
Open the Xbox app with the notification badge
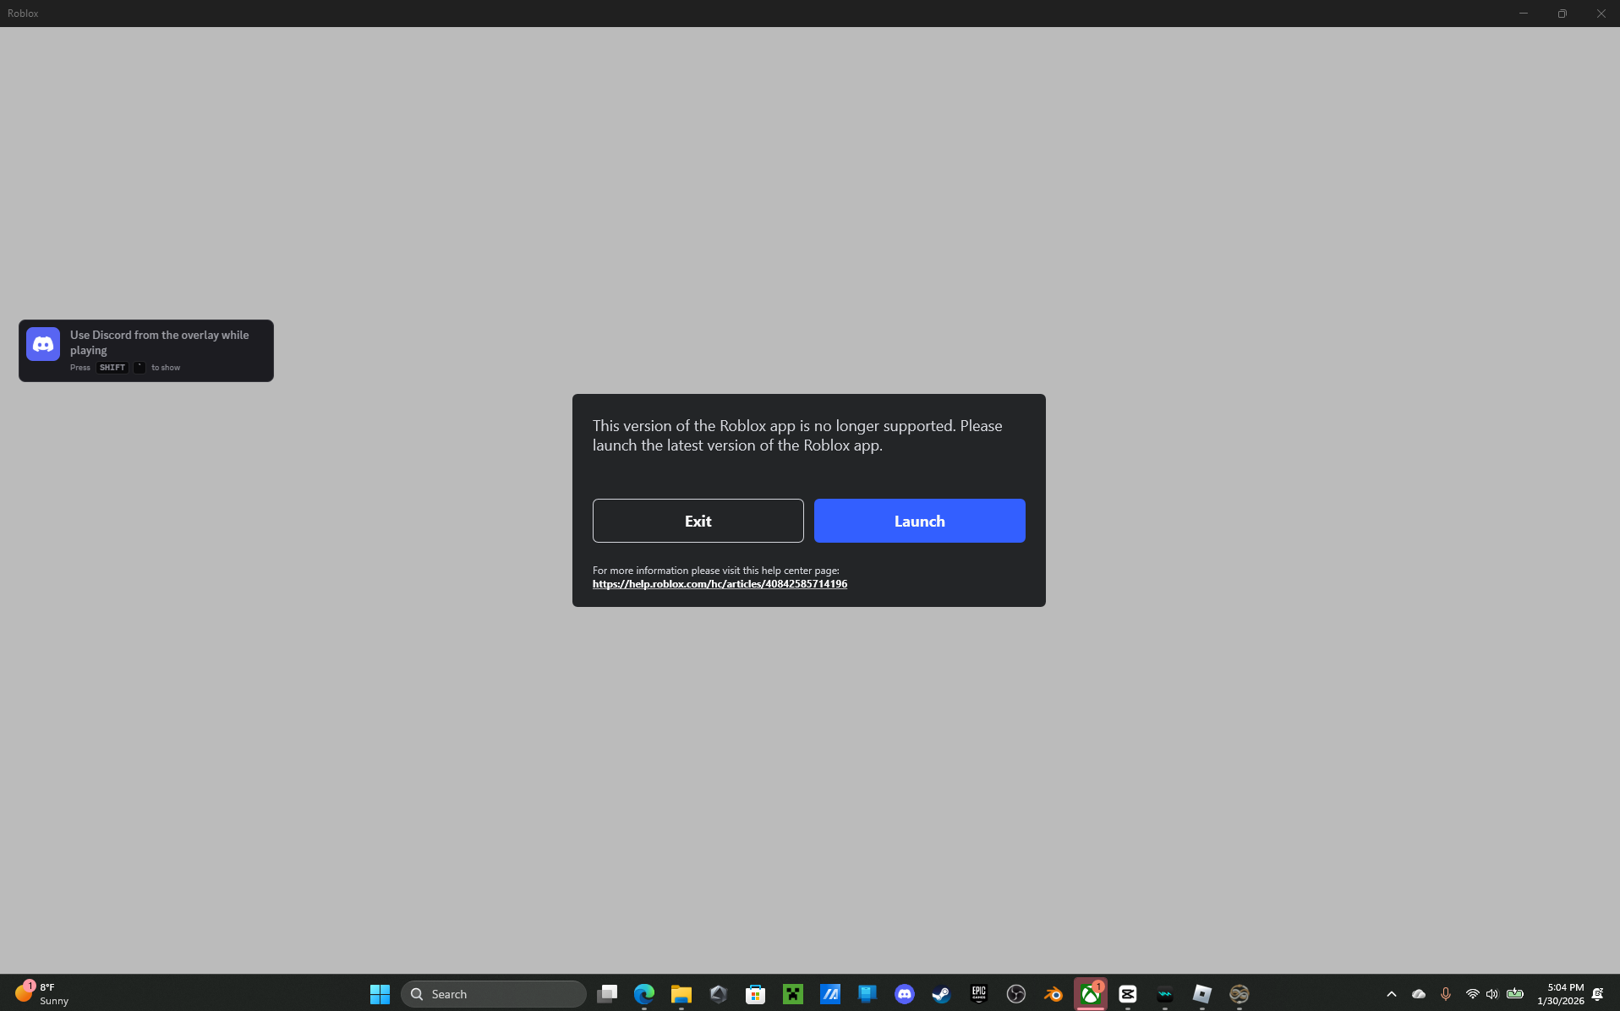coord(1090,994)
